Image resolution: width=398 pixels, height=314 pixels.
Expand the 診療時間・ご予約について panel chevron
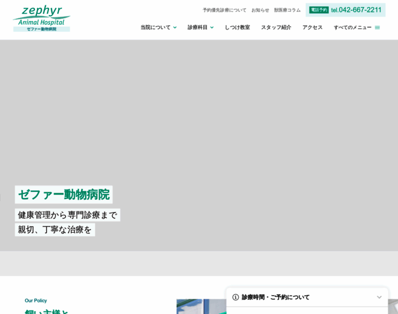379,297
